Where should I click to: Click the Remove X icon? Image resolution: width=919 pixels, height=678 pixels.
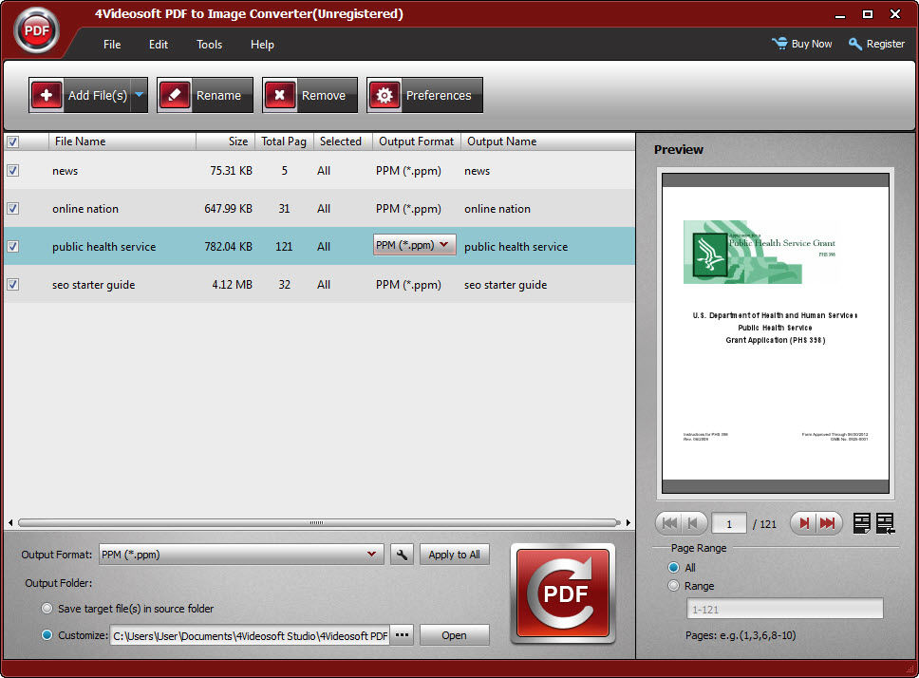click(x=279, y=95)
